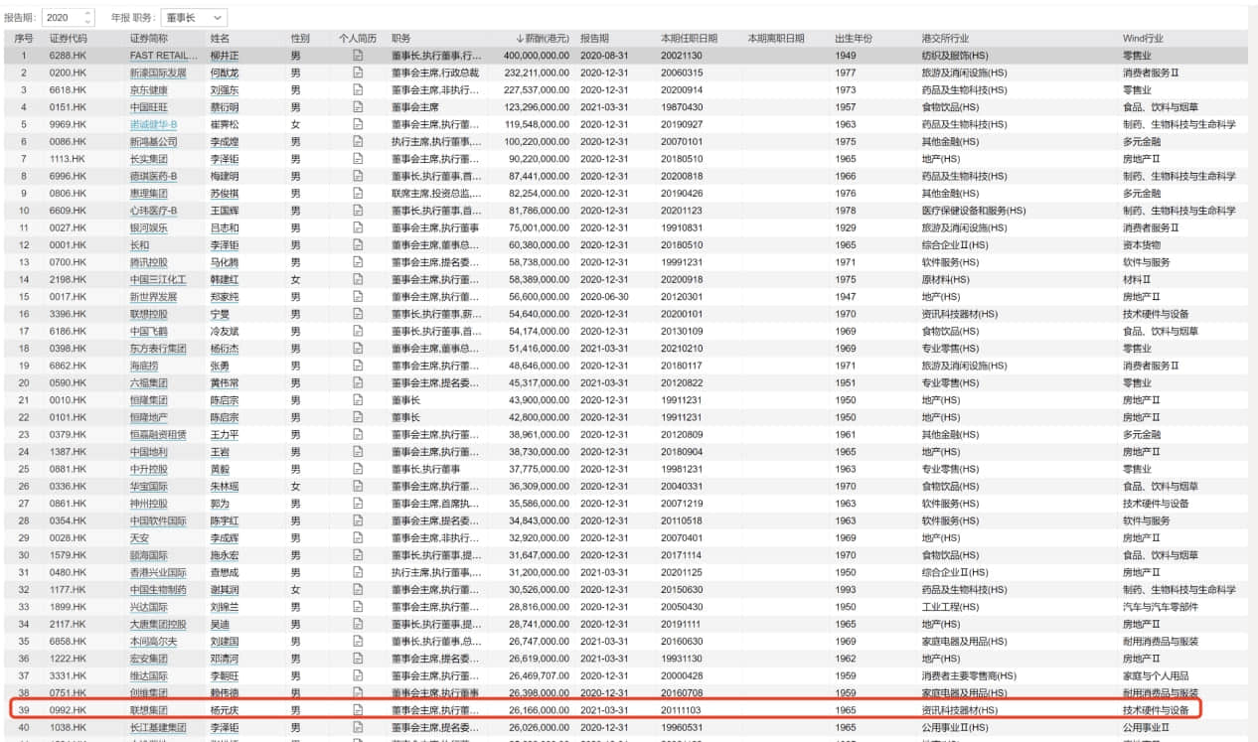This screenshot has width=1258, height=742.
Task: Open resume icon for 冷友斌
Action: (x=358, y=331)
